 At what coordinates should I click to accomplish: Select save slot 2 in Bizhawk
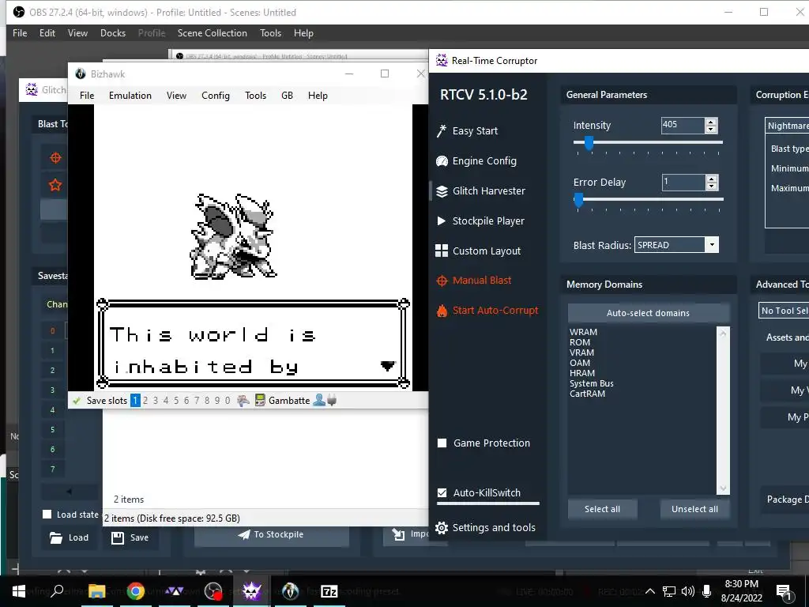(145, 401)
